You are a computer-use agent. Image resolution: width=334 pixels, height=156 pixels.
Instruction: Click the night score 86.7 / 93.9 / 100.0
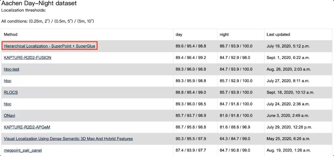236,46
